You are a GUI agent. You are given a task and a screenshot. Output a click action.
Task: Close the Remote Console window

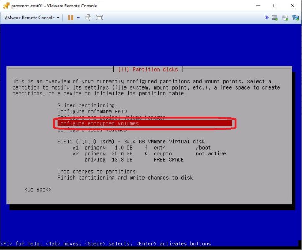click(292, 6)
